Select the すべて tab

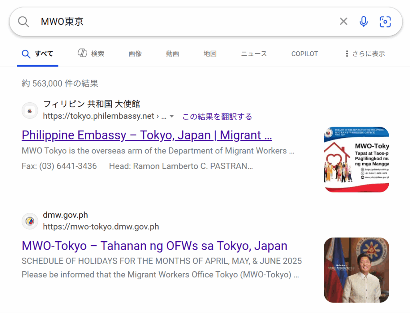(x=37, y=54)
